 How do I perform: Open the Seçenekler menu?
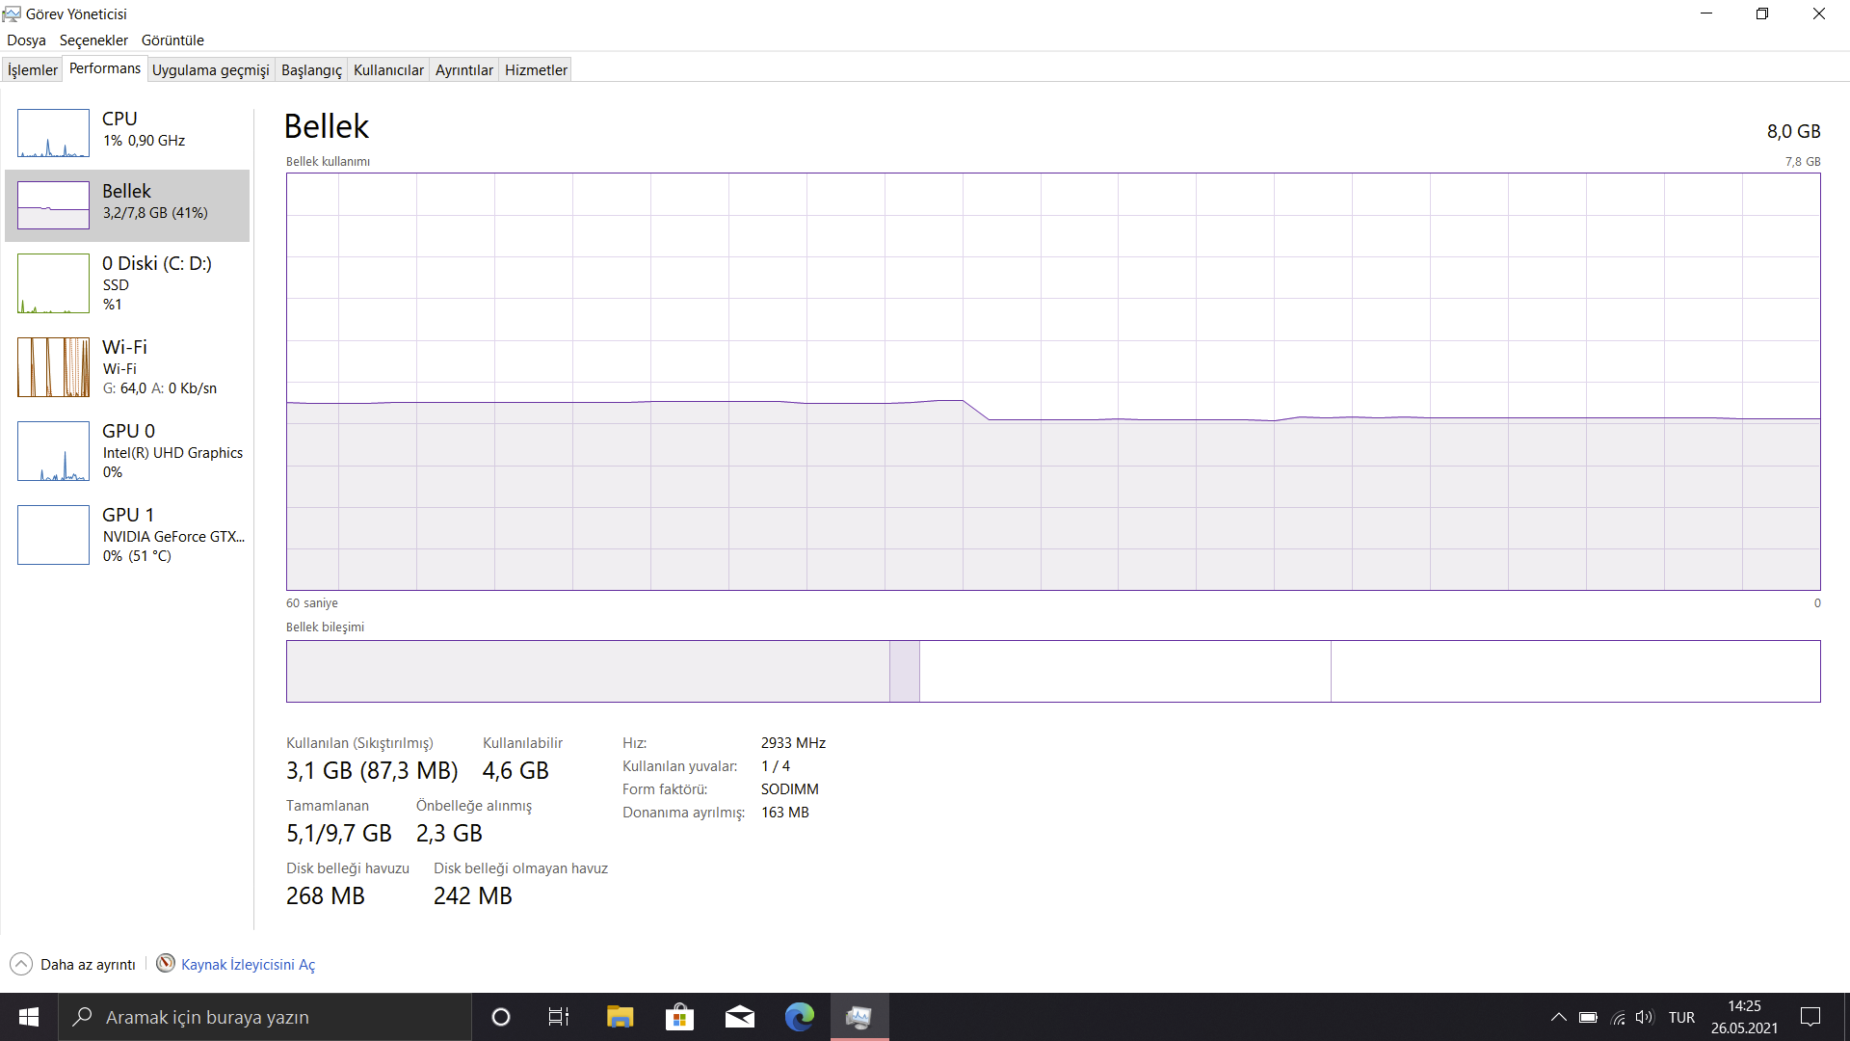[x=93, y=40]
